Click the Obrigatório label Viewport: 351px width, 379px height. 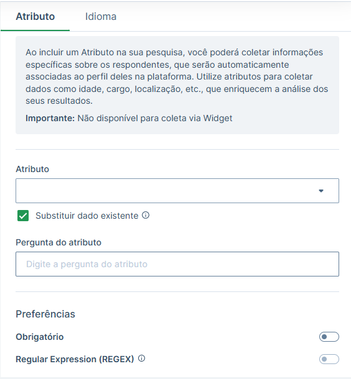[x=40, y=337]
